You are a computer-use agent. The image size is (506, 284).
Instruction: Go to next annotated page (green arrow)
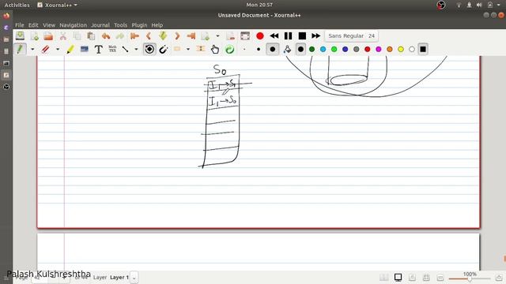point(163,35)
